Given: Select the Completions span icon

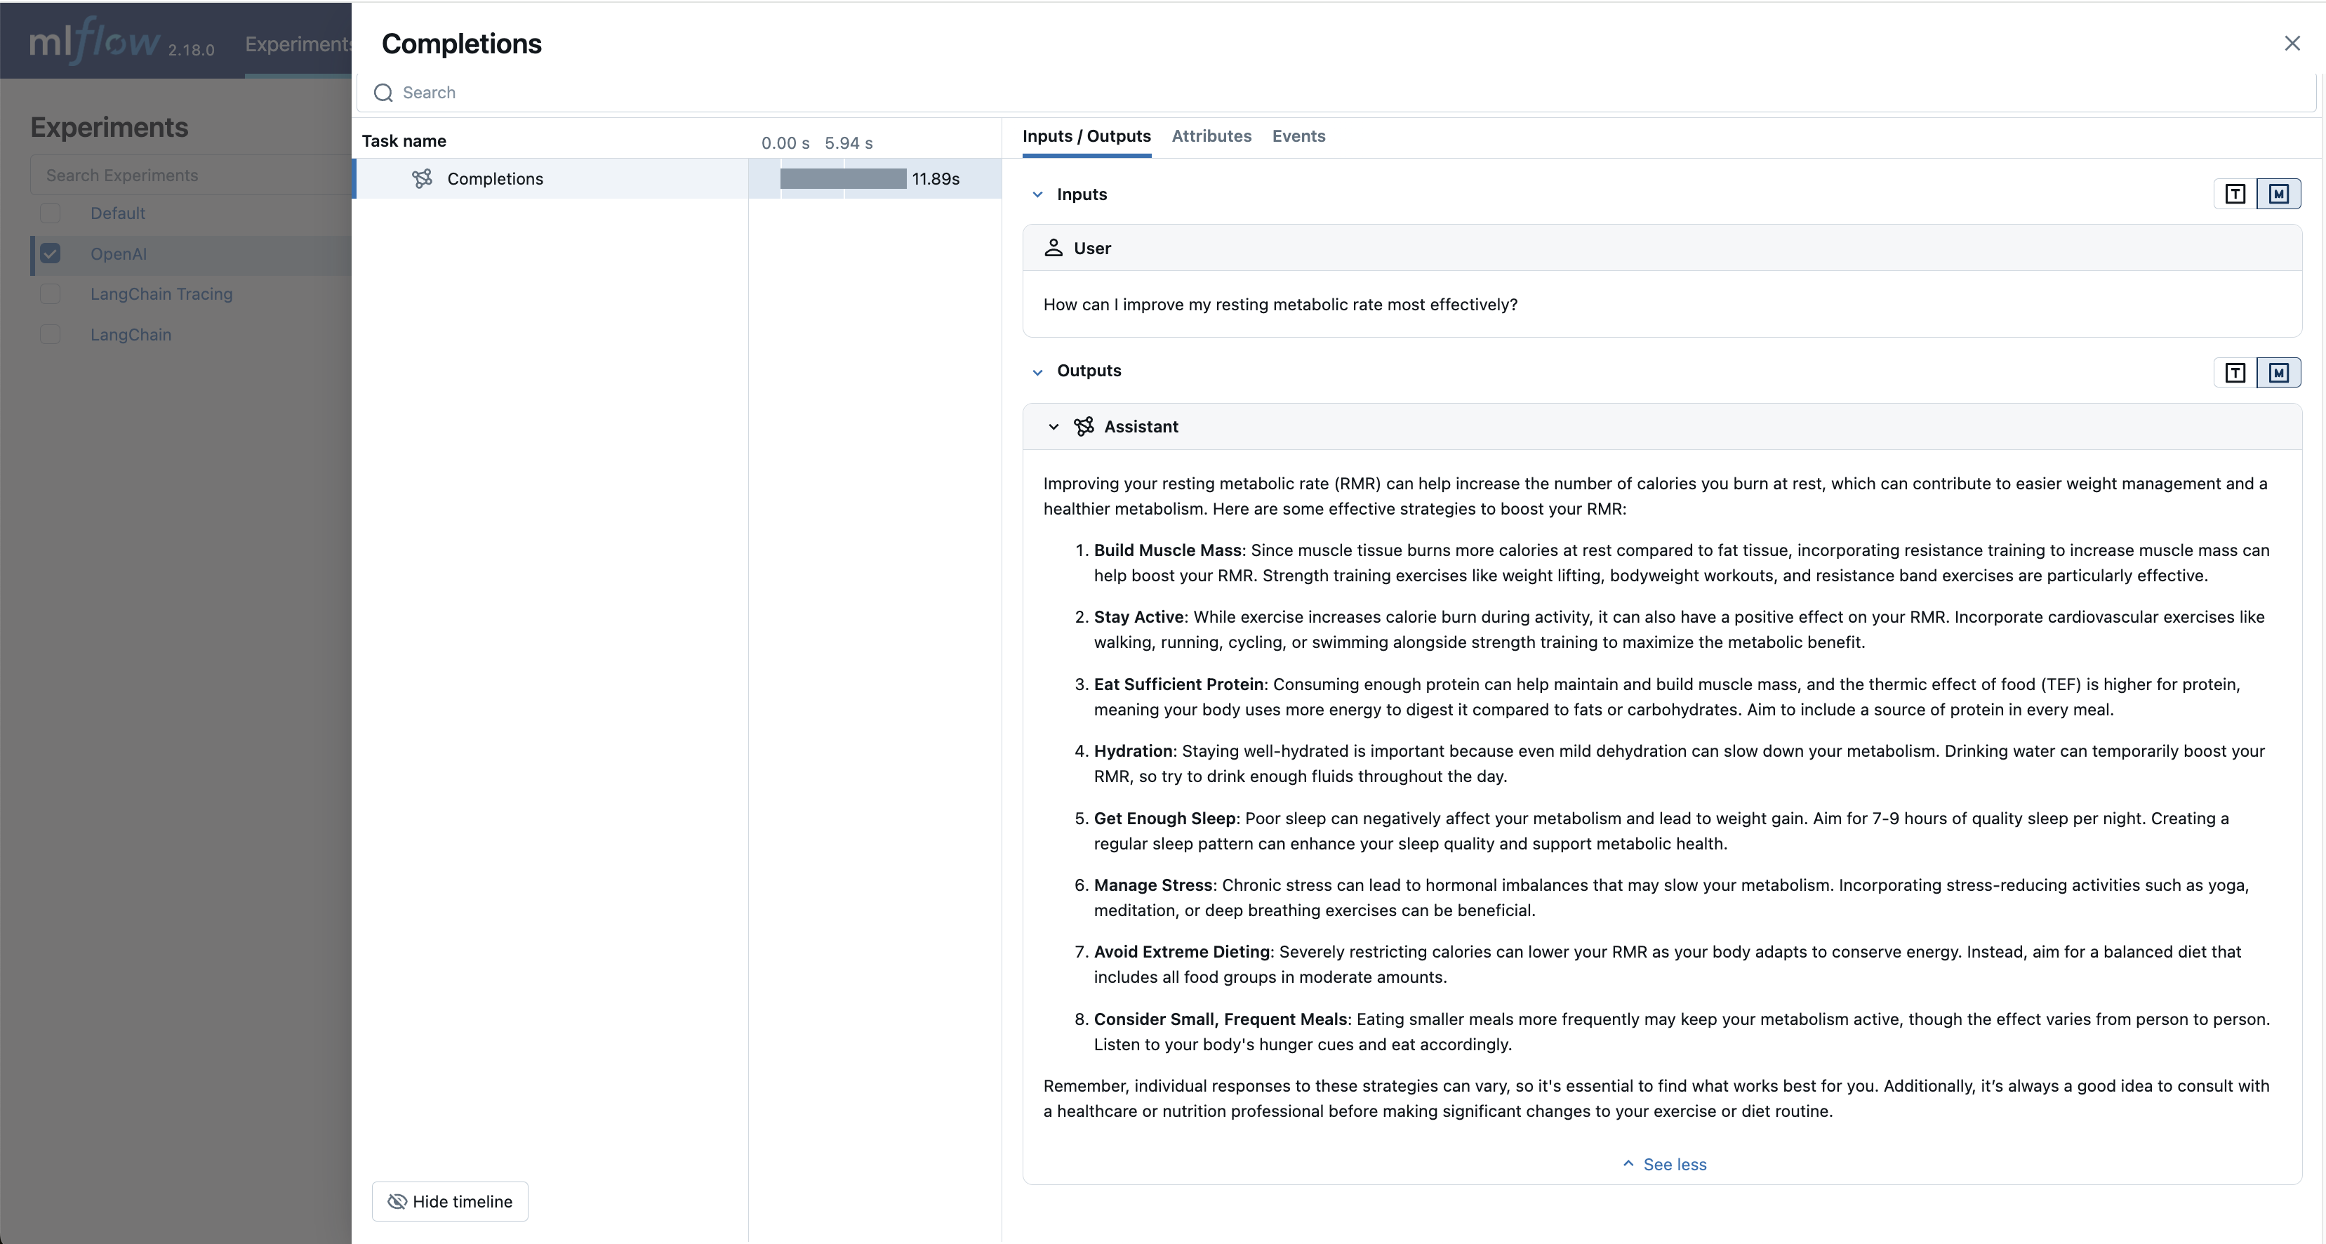Looking at the screenshot, I should tap(422, 179).
